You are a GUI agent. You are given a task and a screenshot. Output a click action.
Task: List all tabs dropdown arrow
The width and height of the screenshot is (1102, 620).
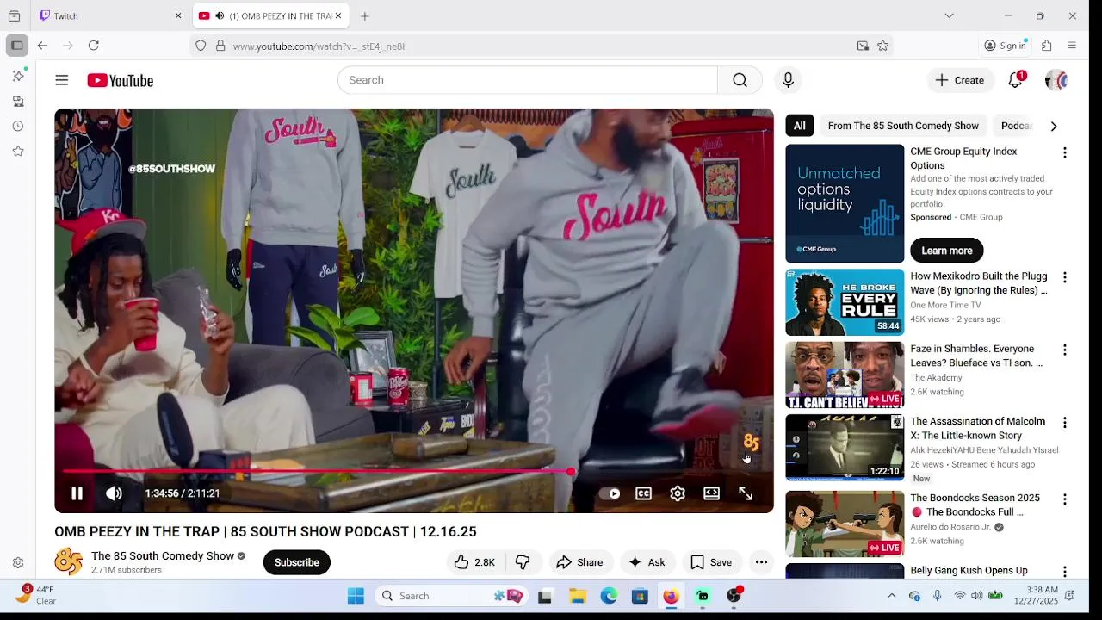949,15
